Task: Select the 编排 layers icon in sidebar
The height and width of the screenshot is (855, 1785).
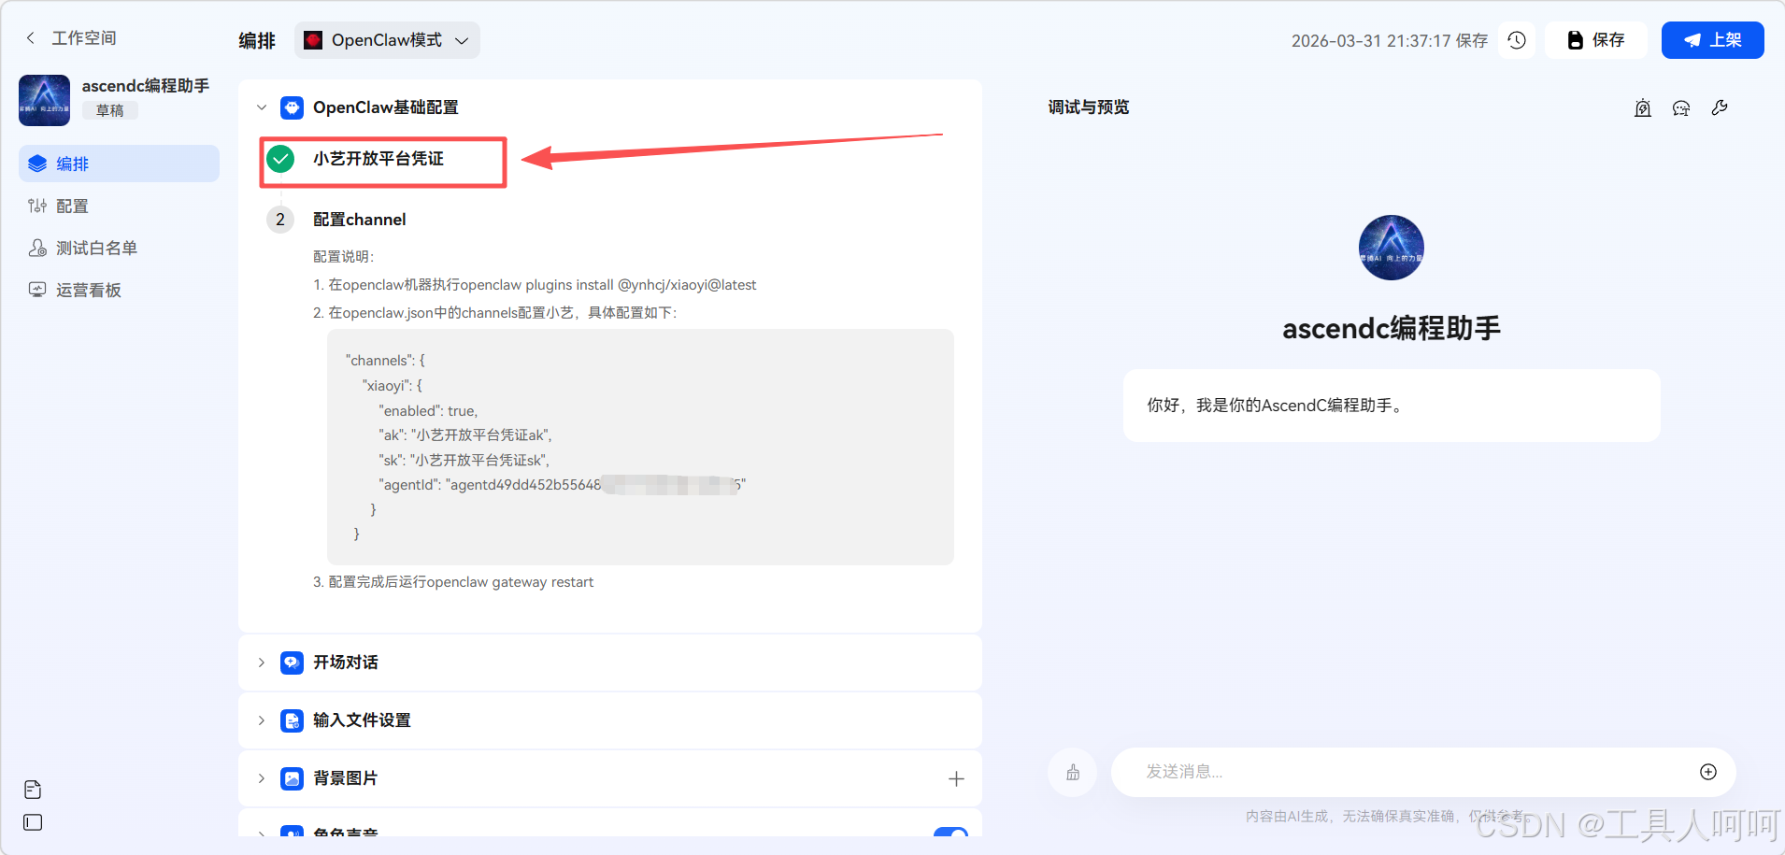Action: (x=37, y=163)
